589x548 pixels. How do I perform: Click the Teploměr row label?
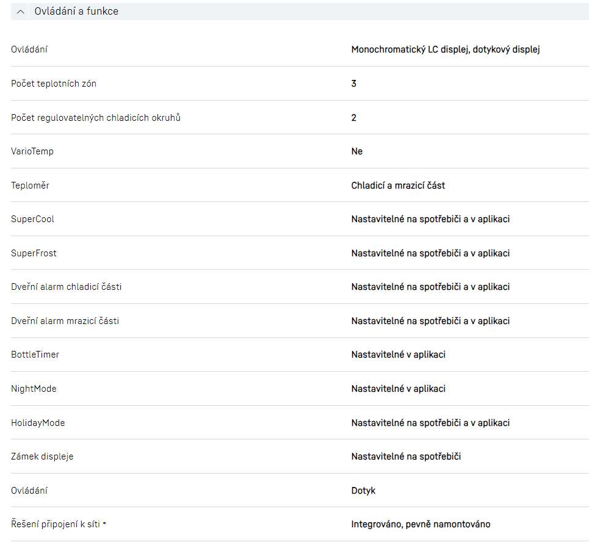(30, 186)
